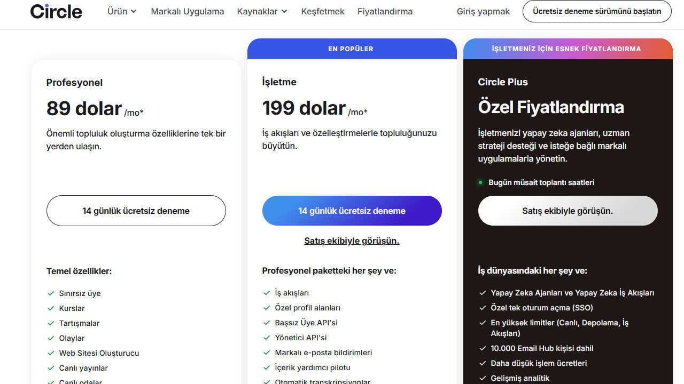The image size is (684, 384).
Task: Click the checkmark beside Kurslar
Action: pos(50,308)
